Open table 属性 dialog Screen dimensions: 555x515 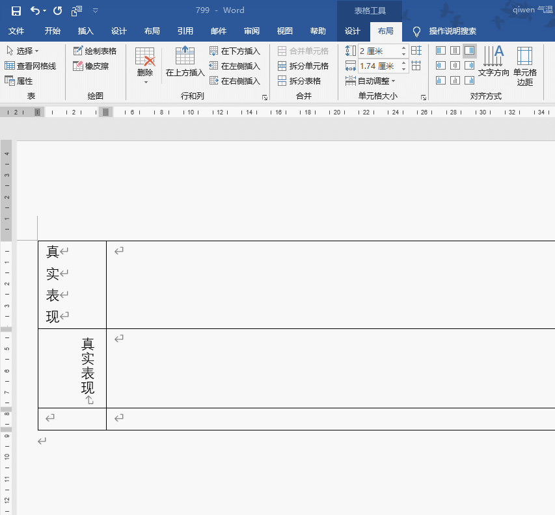click(x=23, y=81)
